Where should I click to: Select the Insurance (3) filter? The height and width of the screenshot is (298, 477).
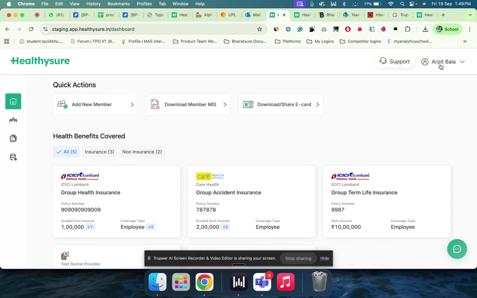(x=99, y=152)
